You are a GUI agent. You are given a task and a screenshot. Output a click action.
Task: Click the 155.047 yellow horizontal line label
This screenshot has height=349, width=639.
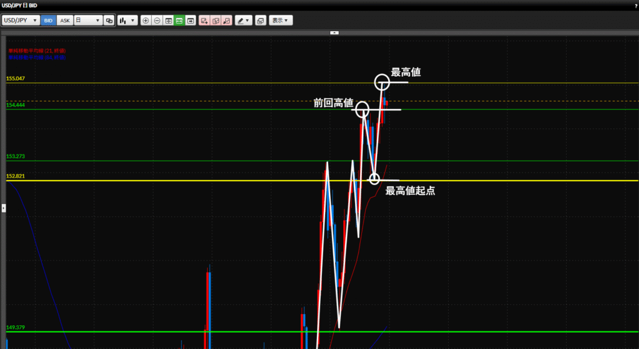pos(16,79)
